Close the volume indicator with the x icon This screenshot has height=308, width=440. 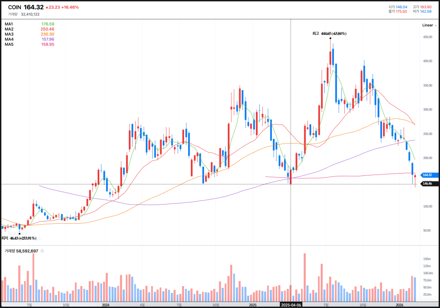click(42, 251)
